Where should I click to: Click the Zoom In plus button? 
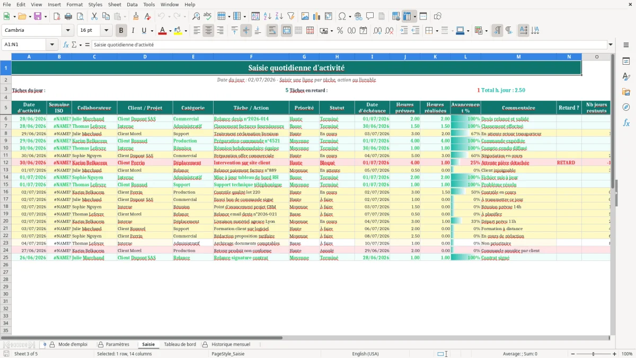[x=615, y=354]
